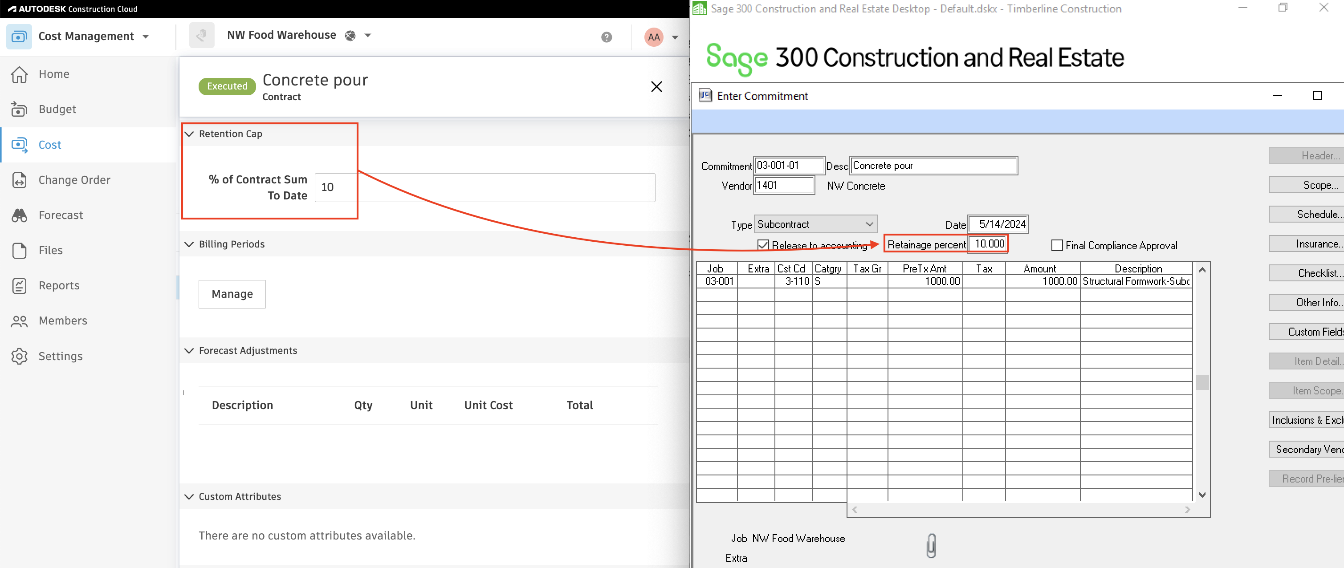This screenshot has height=568, width=1344.
Task: Click the Manage billing periods button
Action: 232,294
